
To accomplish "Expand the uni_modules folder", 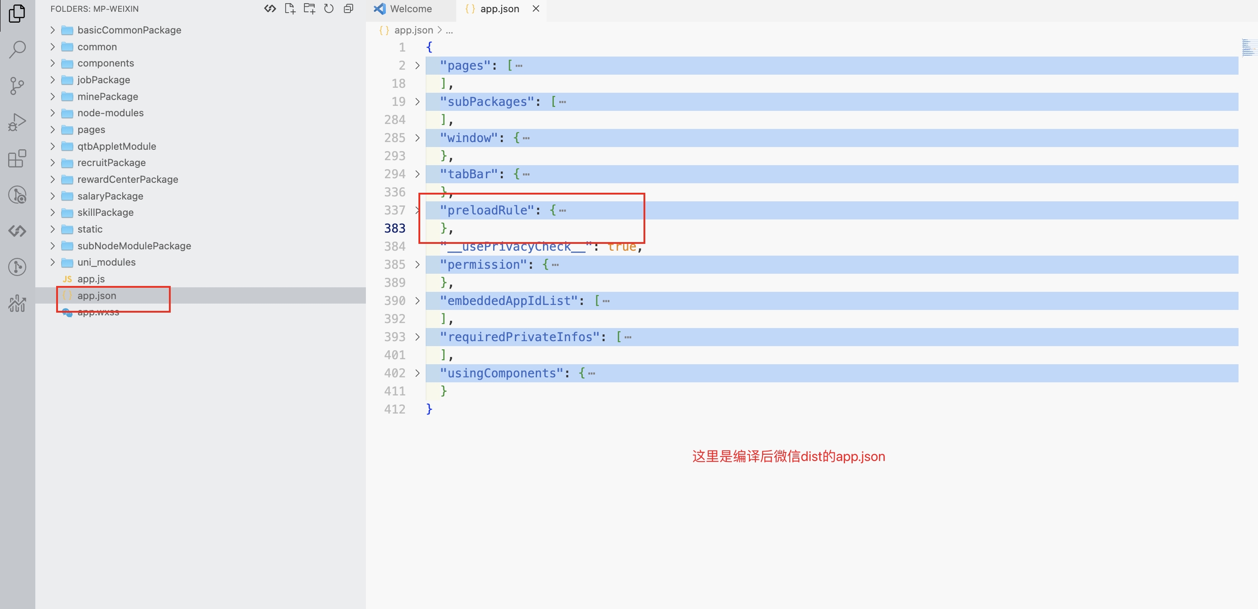I will click(53, 262).
